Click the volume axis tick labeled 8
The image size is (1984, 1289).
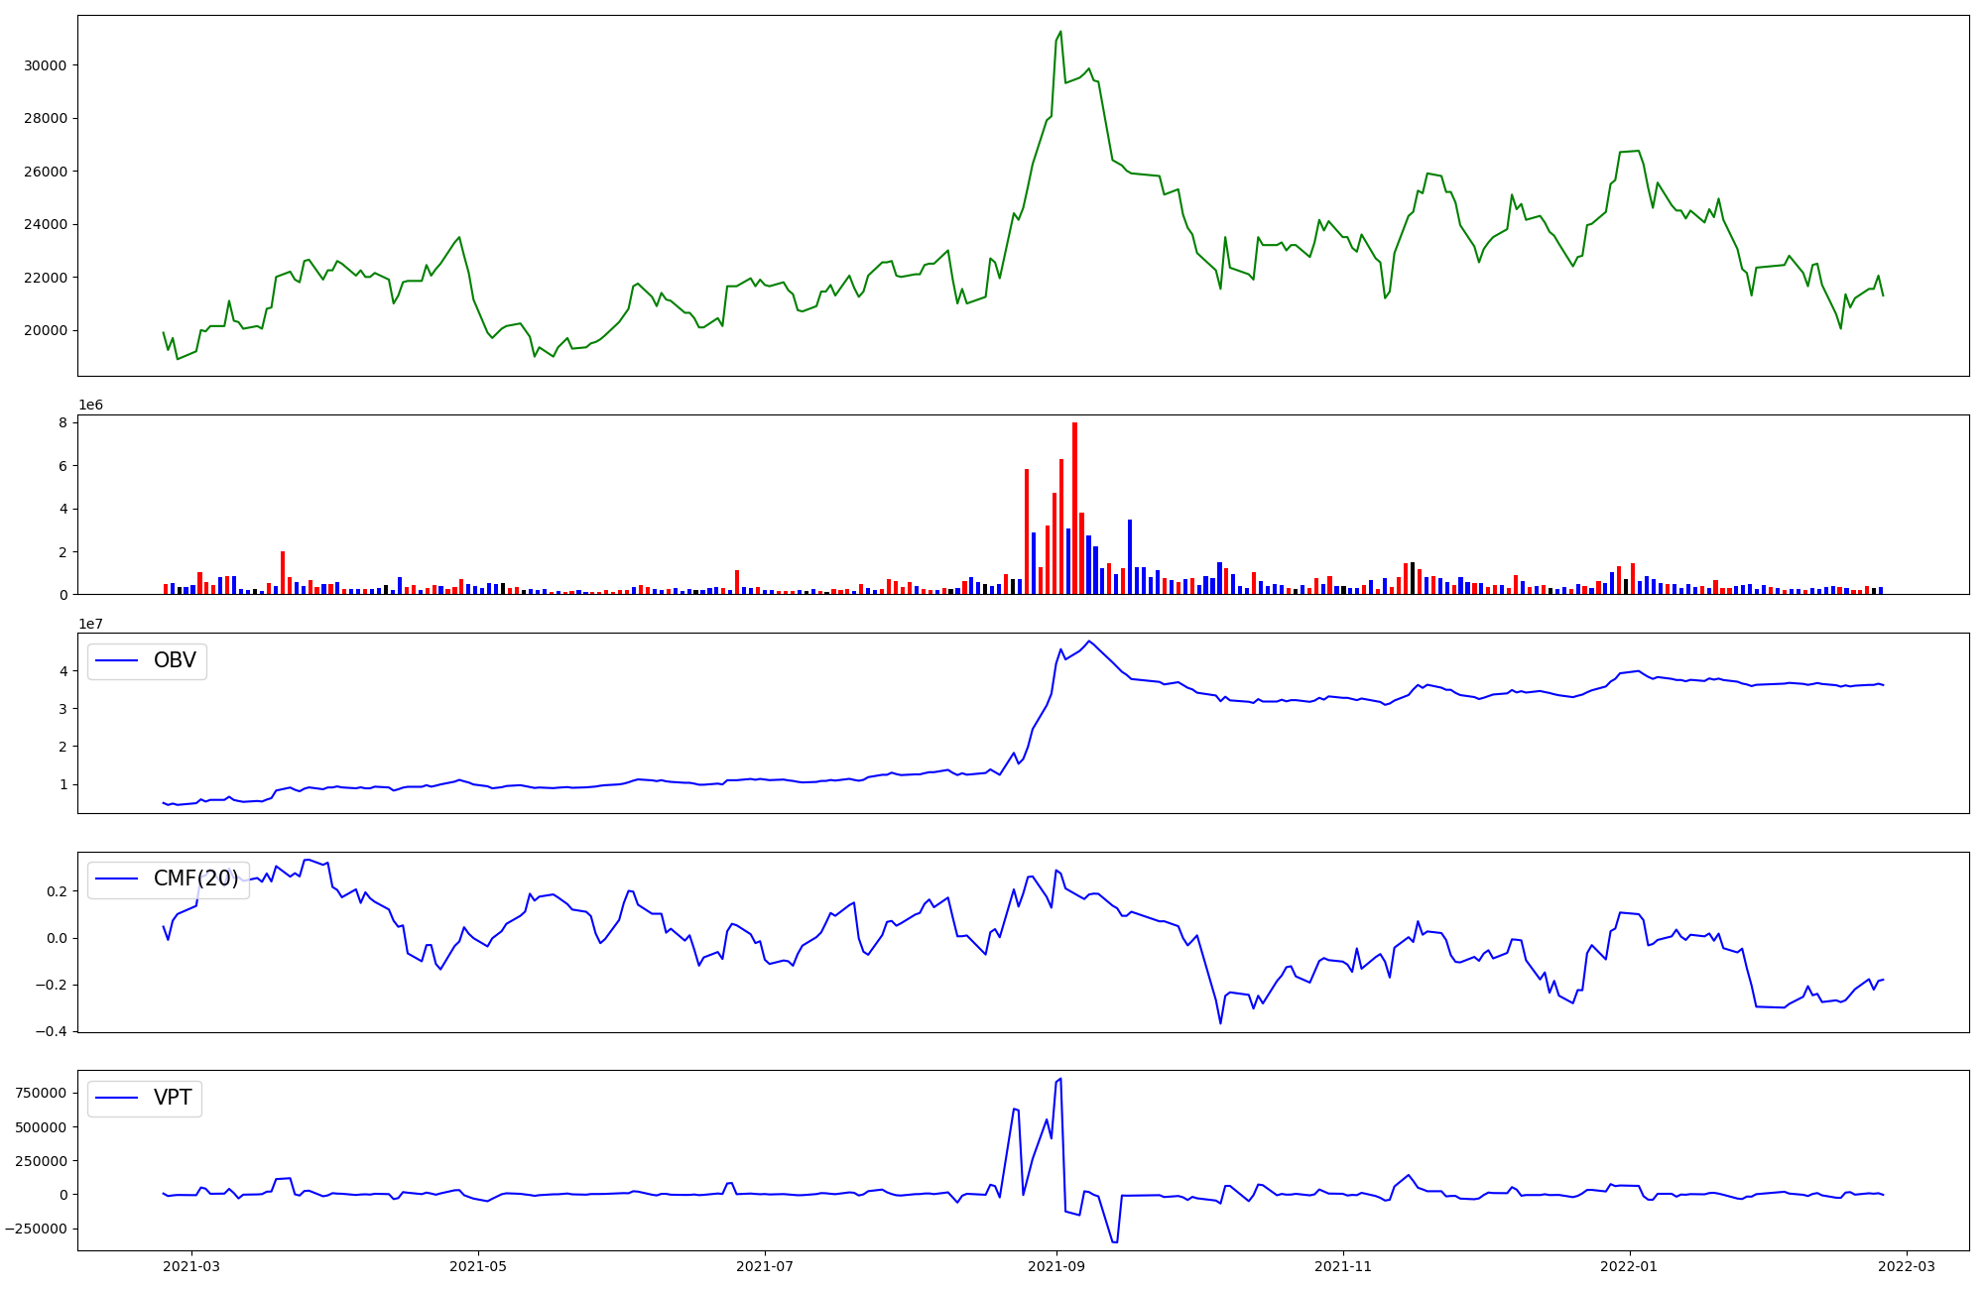[62, 422]
